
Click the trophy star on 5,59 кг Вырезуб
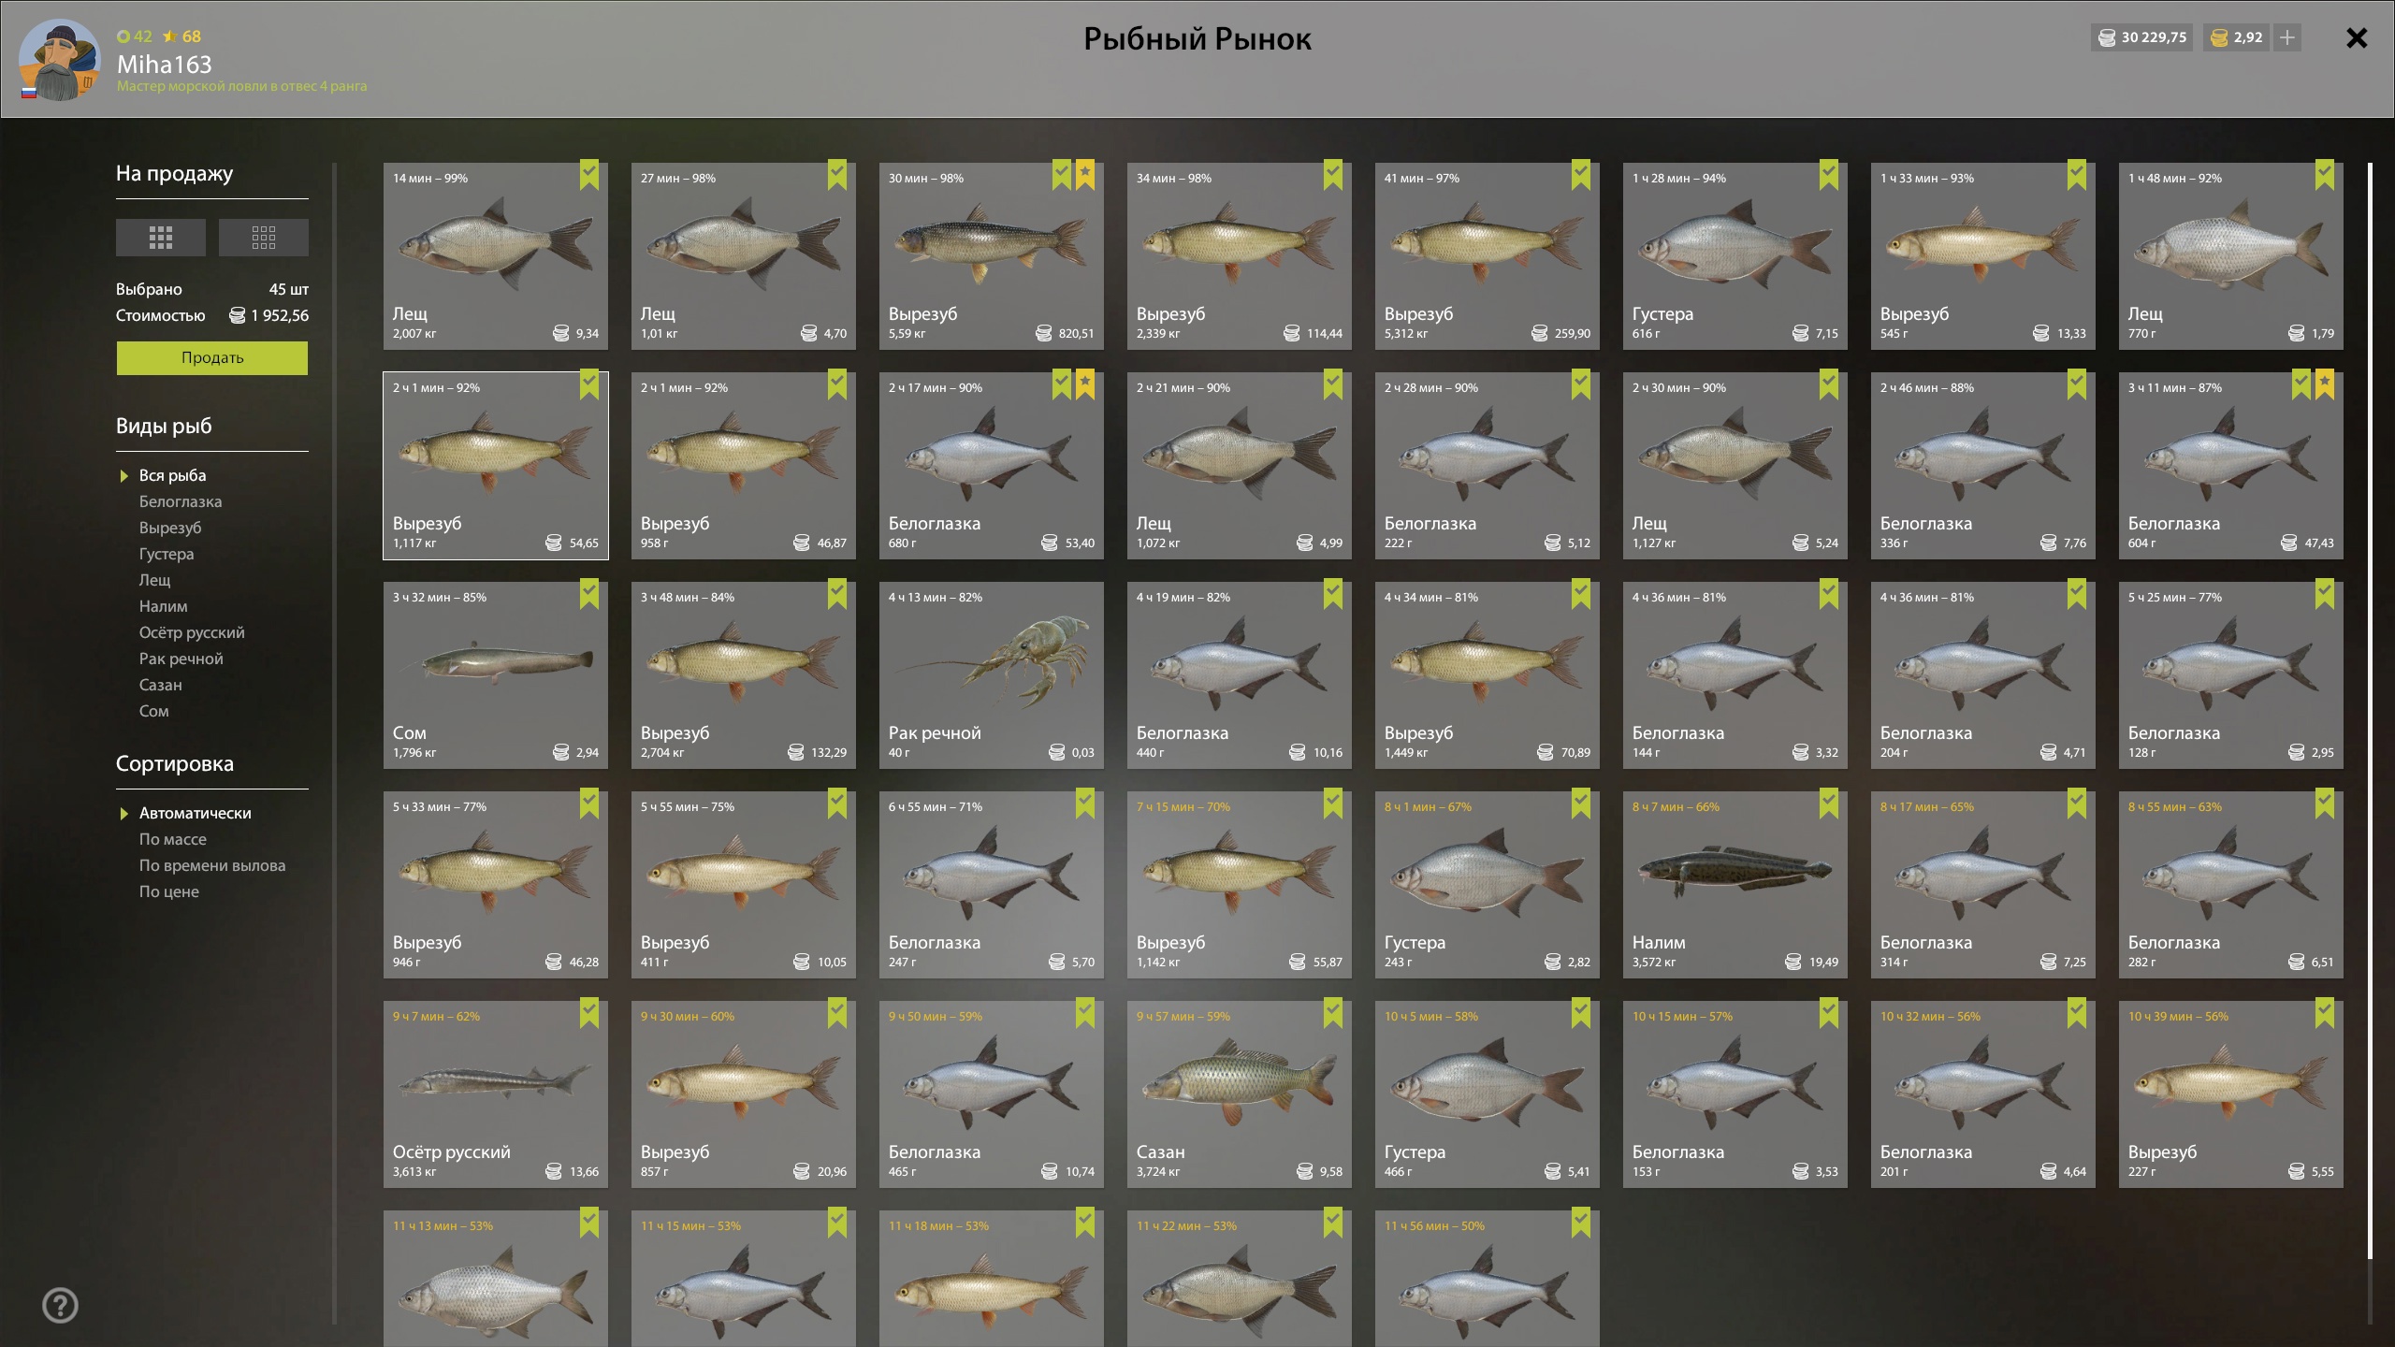tap(1085, 174)
